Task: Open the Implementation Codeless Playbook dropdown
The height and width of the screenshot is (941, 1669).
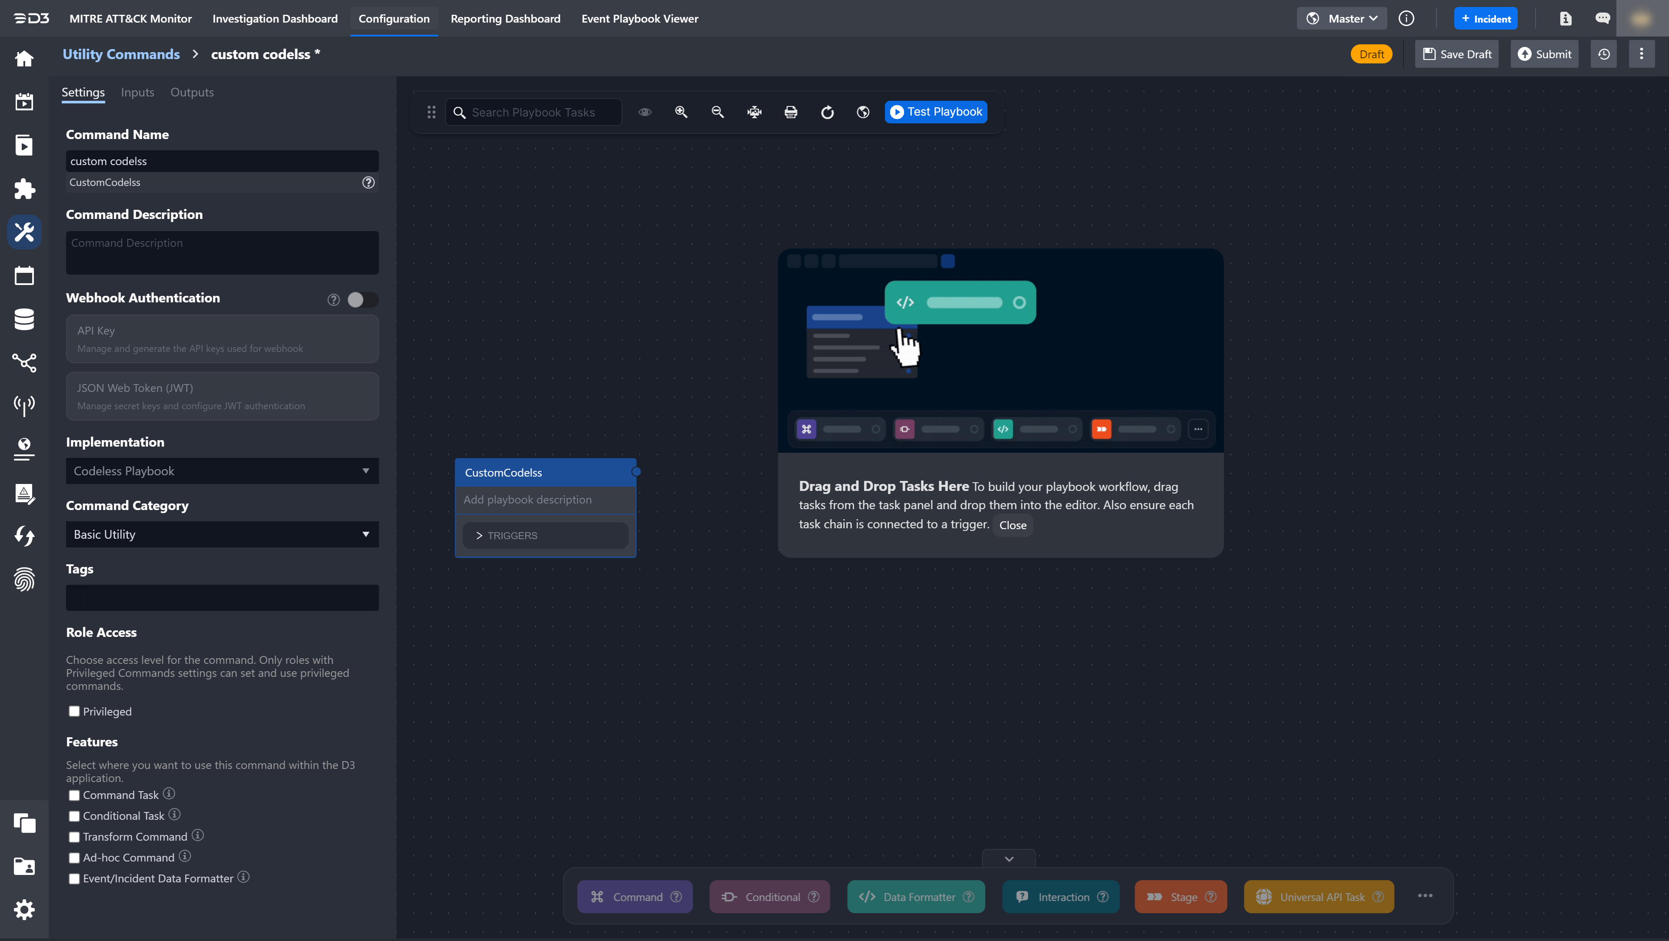Action: (x=222, y=471)
